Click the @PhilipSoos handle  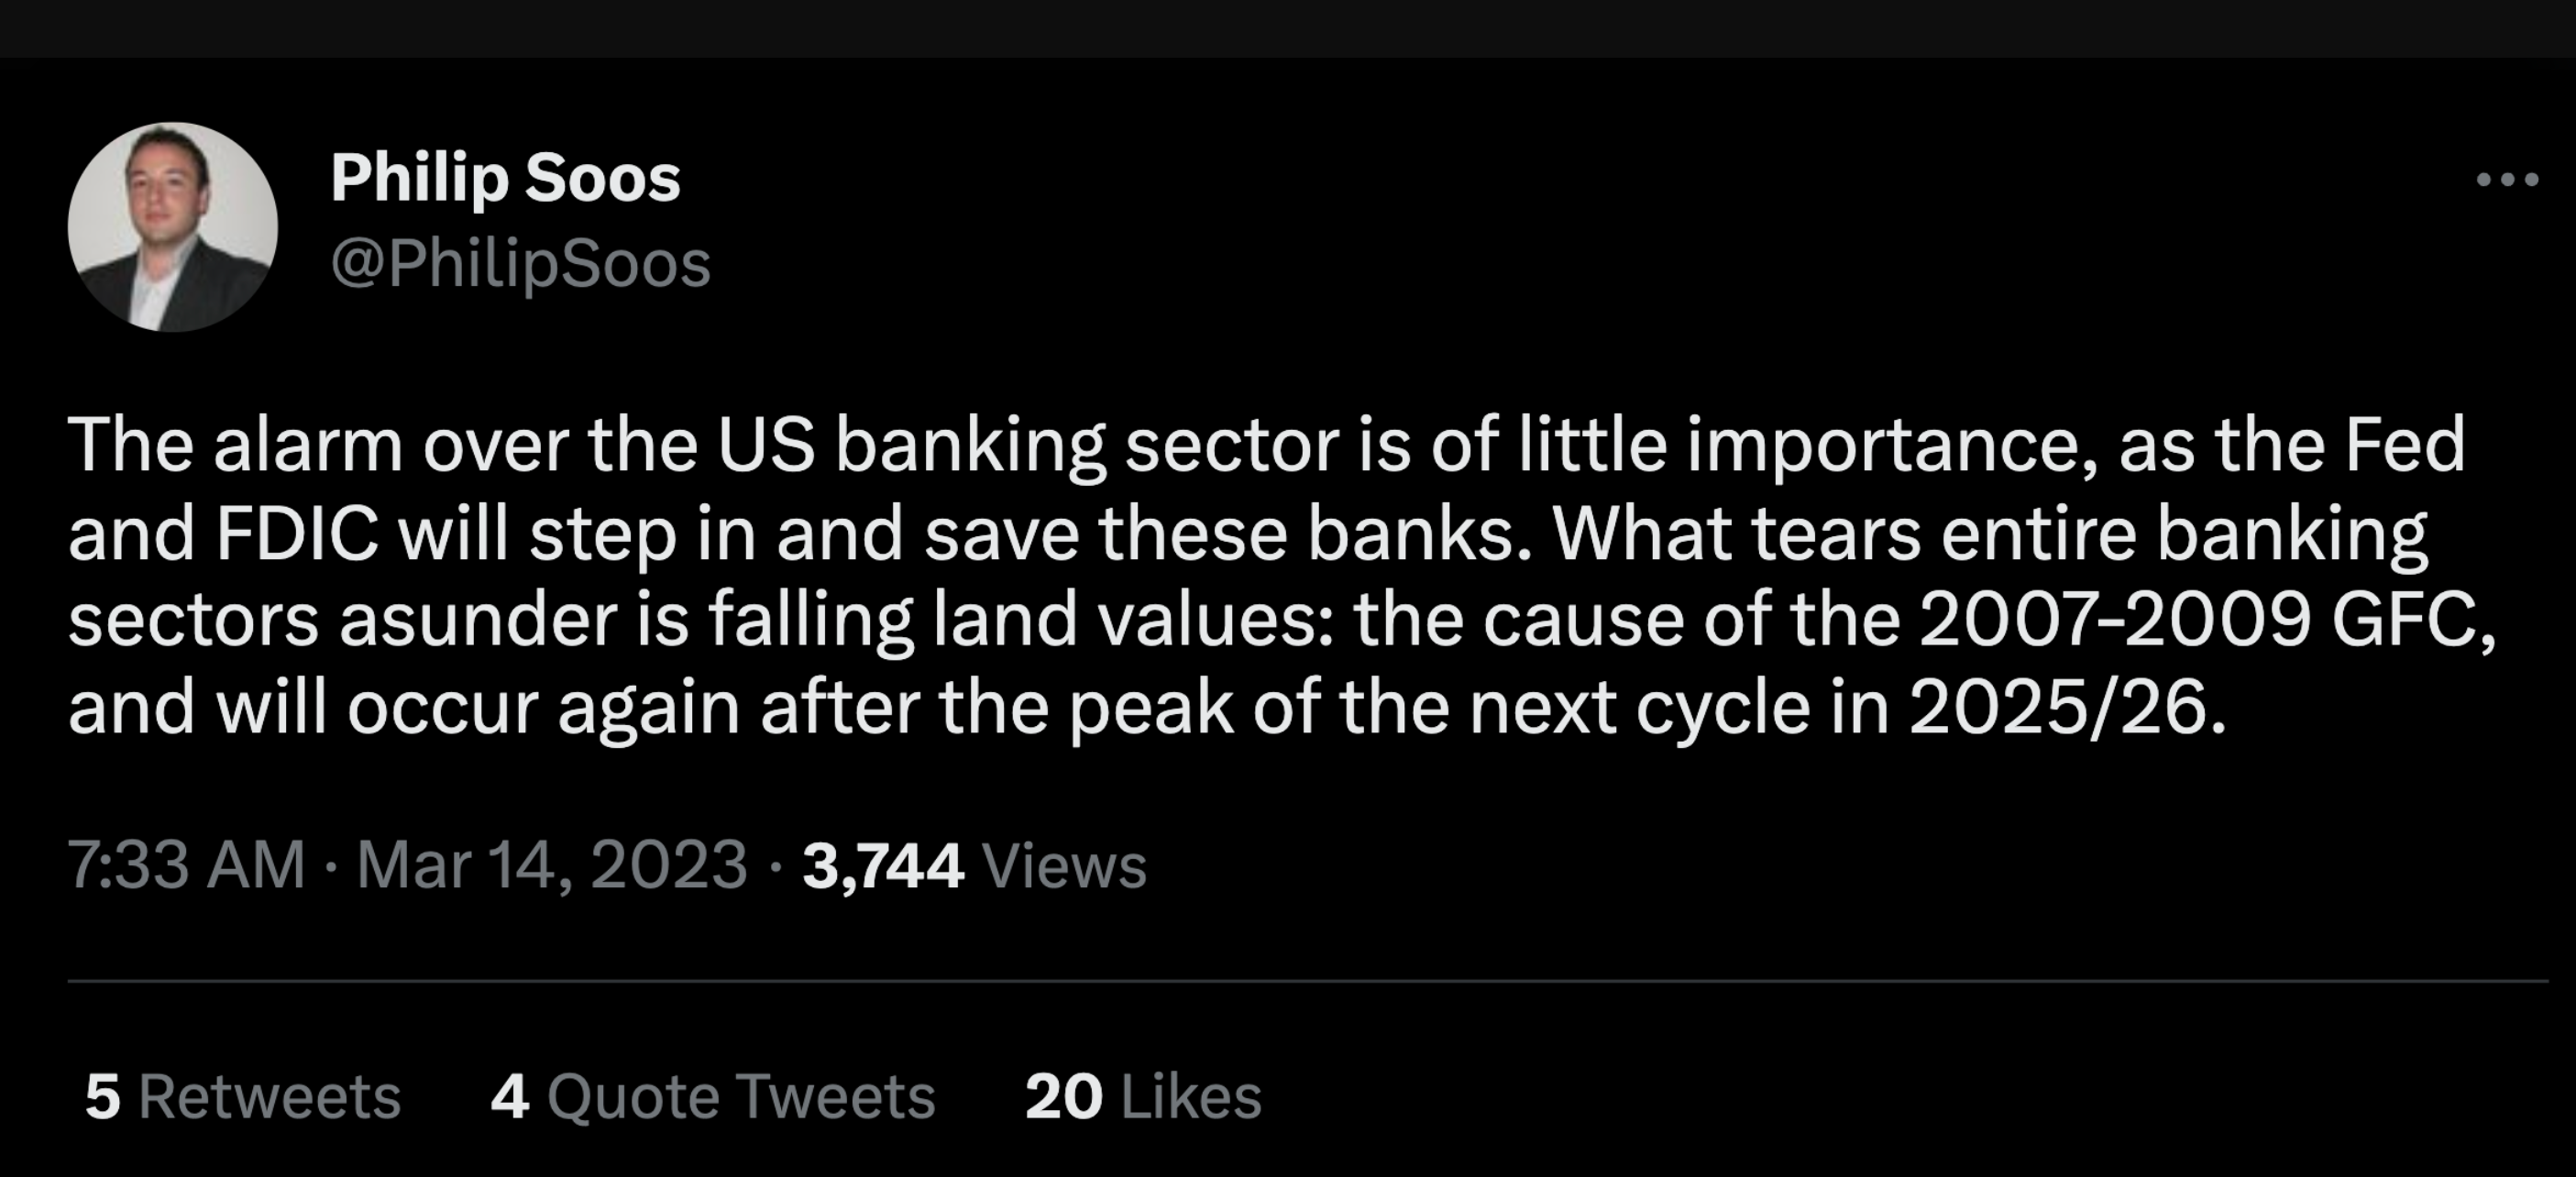point(520,264)
